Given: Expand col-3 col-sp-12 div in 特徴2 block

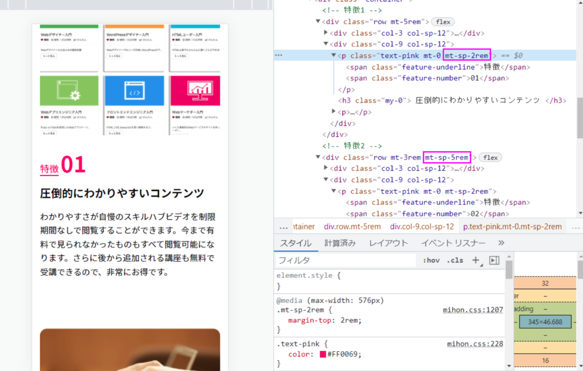Looking at the screenshot, I should pos(326,169).
